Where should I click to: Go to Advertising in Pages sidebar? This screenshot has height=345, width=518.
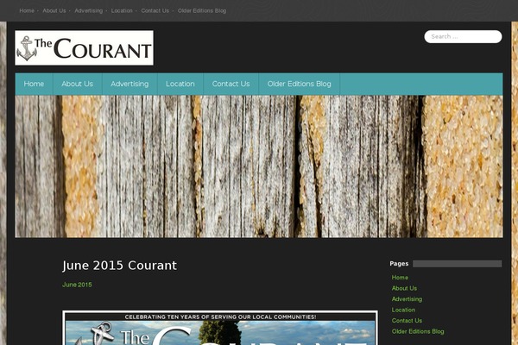pos(407,299)
